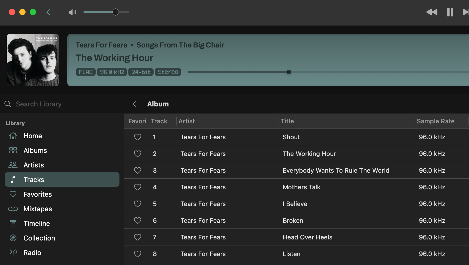Viewport: 469px width, 265px height.
Task: Favorite the track Head Over Heels
Action: click(137, 237)
